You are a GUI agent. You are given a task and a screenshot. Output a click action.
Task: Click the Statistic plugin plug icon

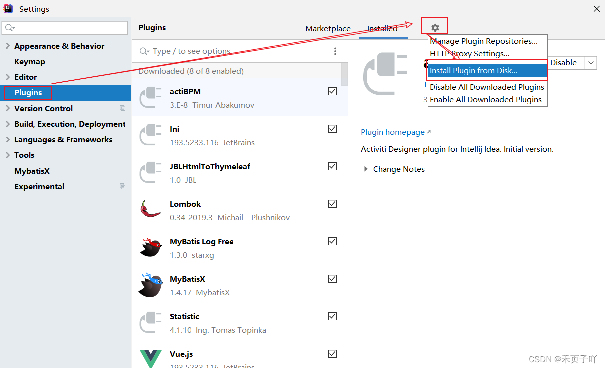[150, 323]
